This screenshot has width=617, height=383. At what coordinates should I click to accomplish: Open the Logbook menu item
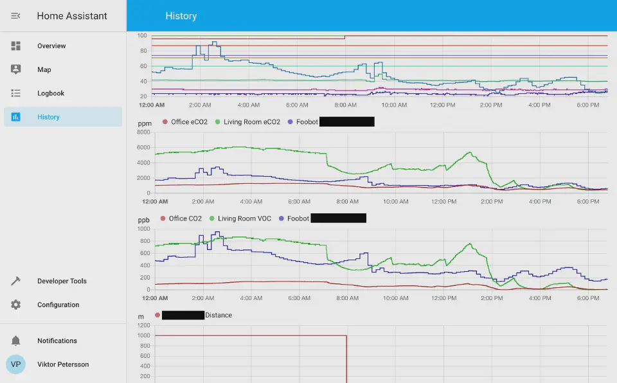[51, 93]
